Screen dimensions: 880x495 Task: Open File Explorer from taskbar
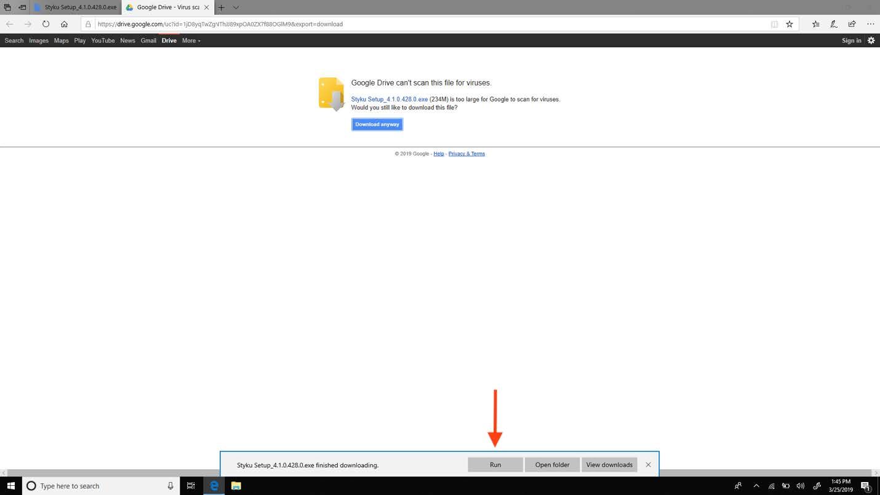[236, 486]
